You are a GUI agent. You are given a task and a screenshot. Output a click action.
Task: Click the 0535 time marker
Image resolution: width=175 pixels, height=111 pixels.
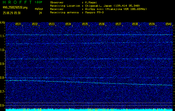[85, 24]
